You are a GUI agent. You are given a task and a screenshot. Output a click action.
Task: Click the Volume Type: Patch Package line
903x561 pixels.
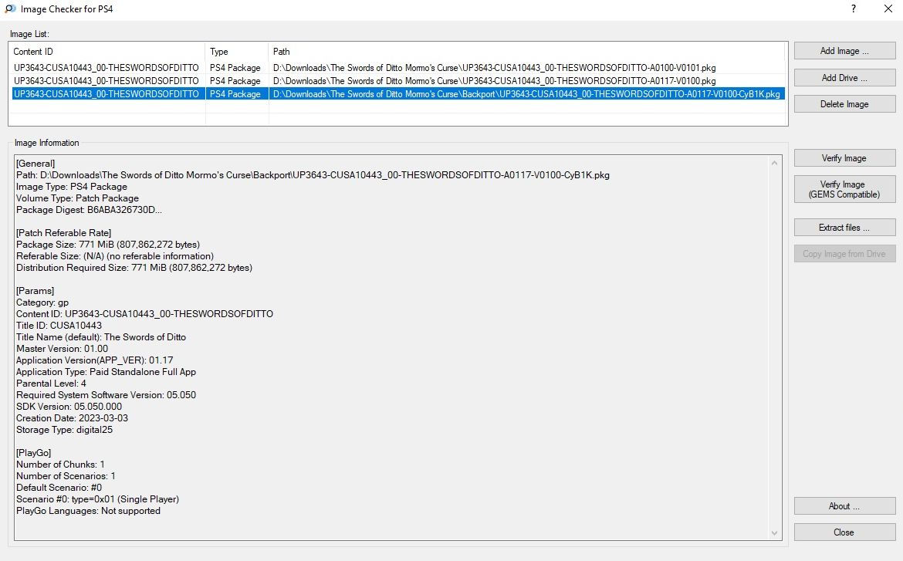77,199
